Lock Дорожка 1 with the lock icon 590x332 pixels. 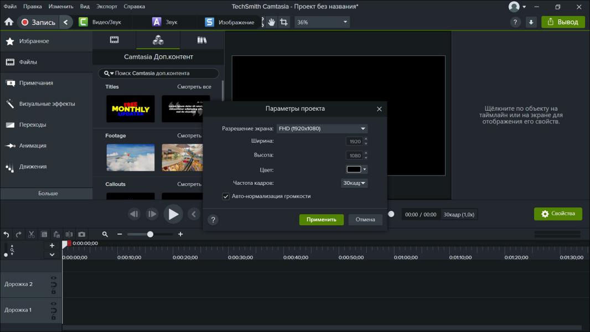(x=54, y=318)
